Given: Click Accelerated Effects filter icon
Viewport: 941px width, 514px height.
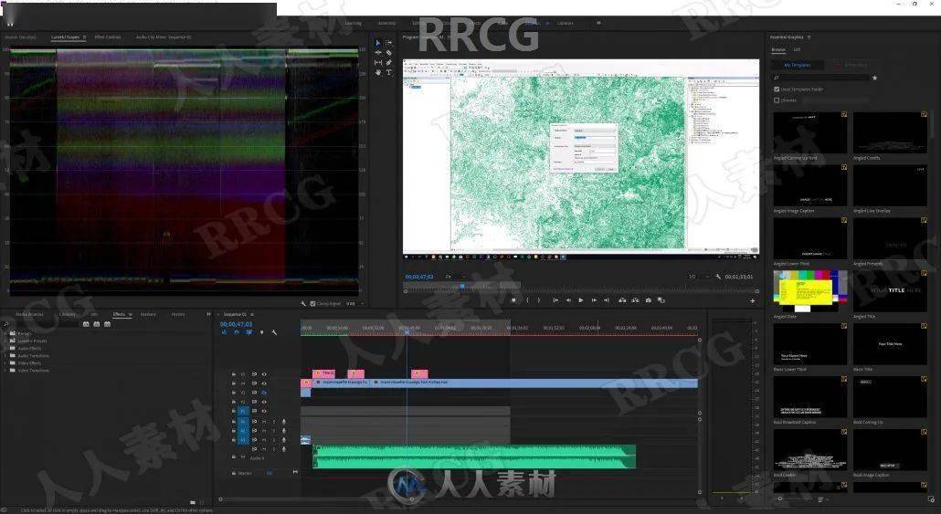Looking at the screenshot, I should click(86, 324).
